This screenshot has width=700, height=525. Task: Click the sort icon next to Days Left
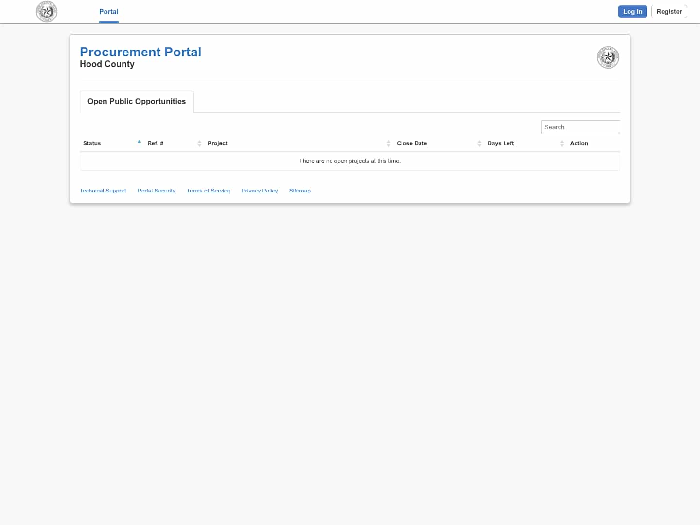[x=562, y=143]
